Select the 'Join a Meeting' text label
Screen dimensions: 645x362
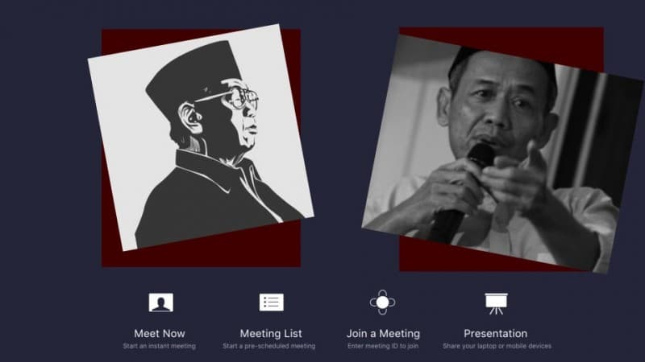384,334
